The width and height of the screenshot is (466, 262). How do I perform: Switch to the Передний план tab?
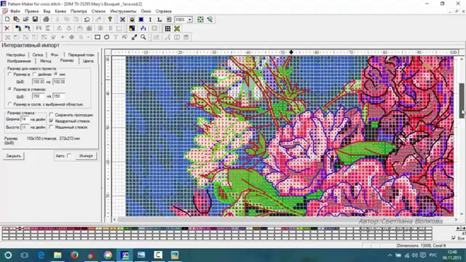pos(81,55)
